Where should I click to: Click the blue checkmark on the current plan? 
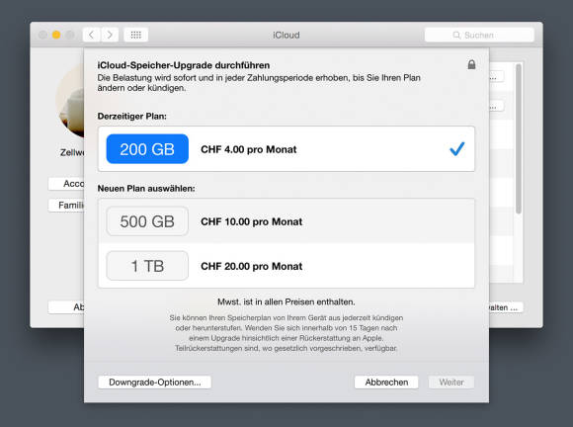456,149
